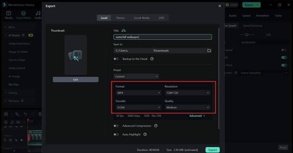Open the Media tab in main window
Image resolution: width=293 pixels, height=153 pixels.
pyautogui.click(x=8, y=15)
